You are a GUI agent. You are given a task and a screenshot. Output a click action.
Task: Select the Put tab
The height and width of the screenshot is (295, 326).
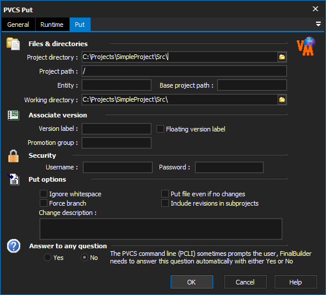pos(80,25)
